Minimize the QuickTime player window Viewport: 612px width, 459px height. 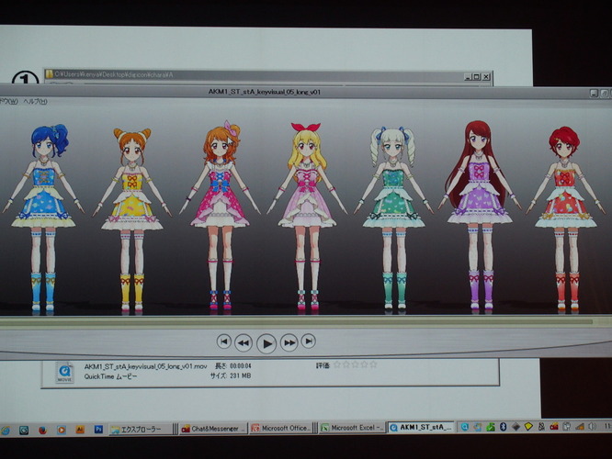594,94
